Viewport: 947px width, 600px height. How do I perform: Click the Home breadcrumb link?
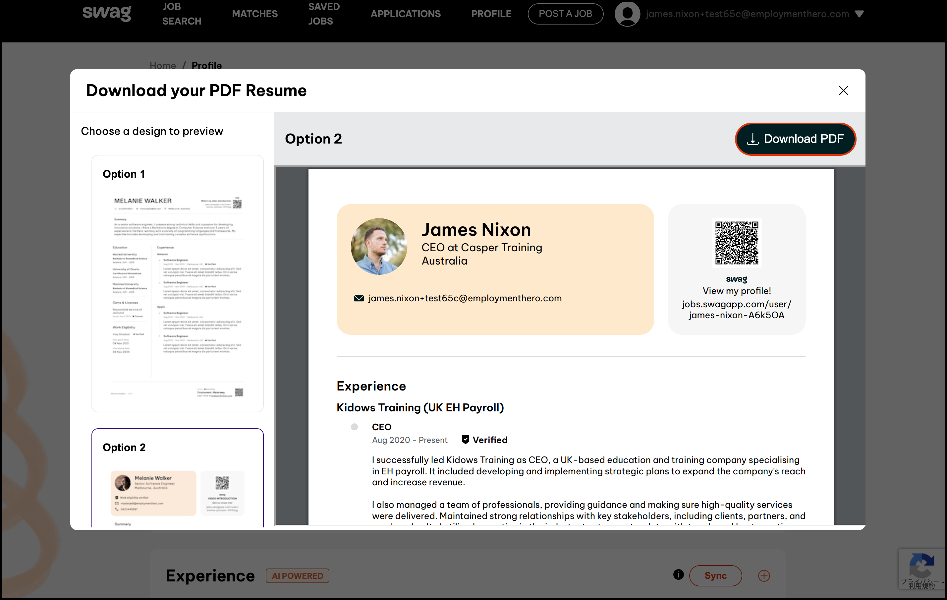[162, 65]
